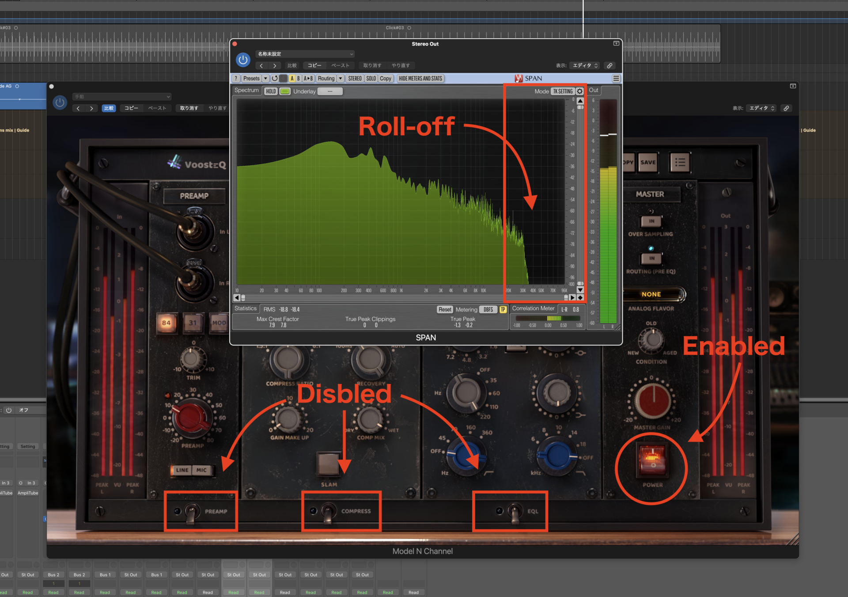Image resolution: width=848 pixels, height=597 pixels.
Task: Toggle the green spectrum enable button next to HOLD
Action: click(x=285, y=91)
